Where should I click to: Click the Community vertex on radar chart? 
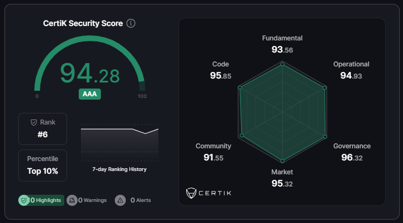click(x=242, y=136)
